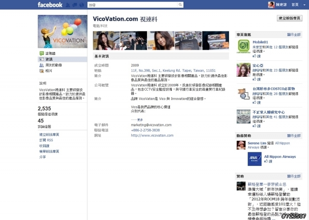309x220 pixels.
Task: Open account dropdown arrow in top bar
Action: (304, 5)
